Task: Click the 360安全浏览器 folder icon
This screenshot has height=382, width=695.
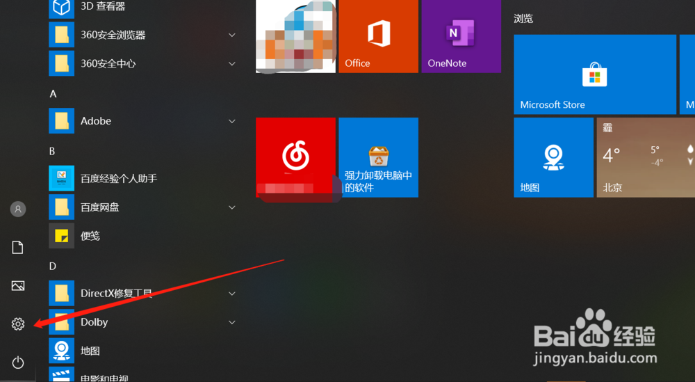Action: point(62,35)
